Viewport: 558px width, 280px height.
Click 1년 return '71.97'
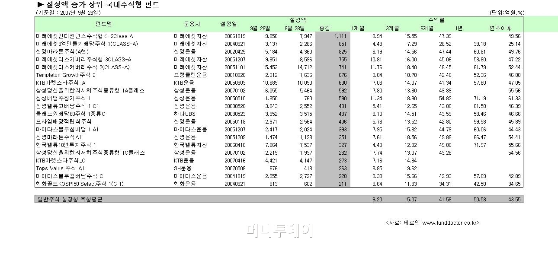pos(480,145)
